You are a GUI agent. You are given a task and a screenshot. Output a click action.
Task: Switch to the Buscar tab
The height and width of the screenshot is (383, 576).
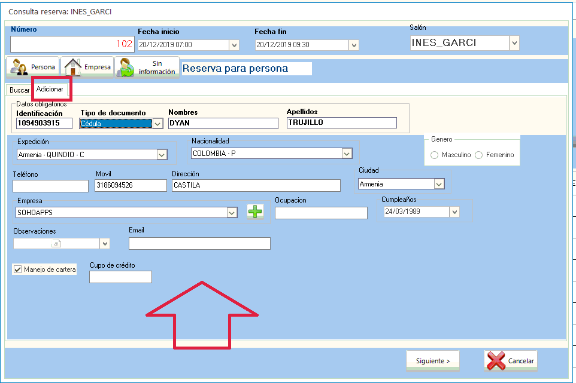[x=19, y=90]
